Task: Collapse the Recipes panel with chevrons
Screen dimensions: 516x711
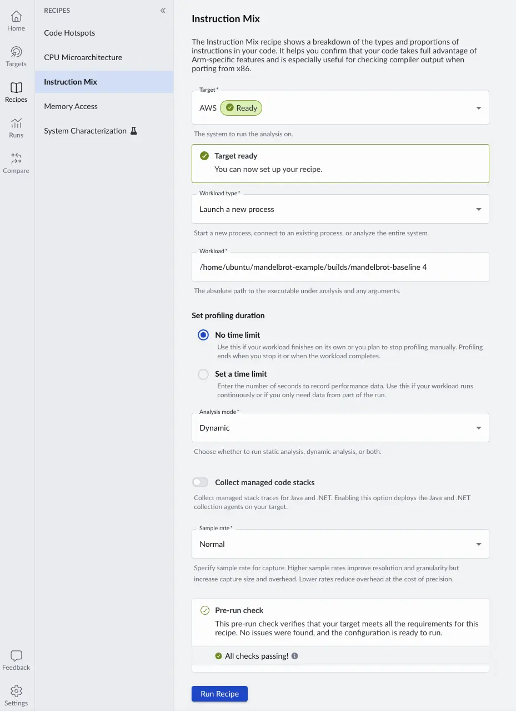Action: [x=163, y=11]
